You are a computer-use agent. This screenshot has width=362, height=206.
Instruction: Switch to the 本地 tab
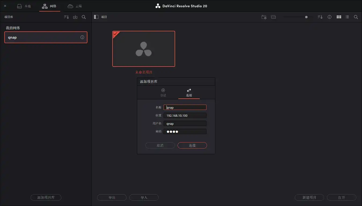coord(24,6)
